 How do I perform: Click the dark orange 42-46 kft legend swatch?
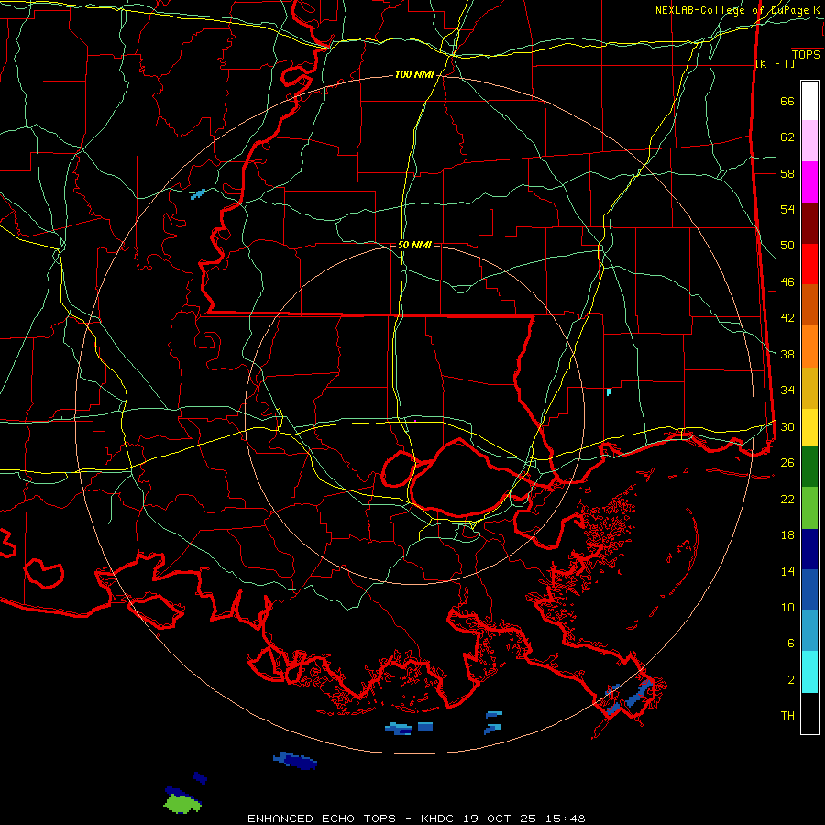click(809, 305)
